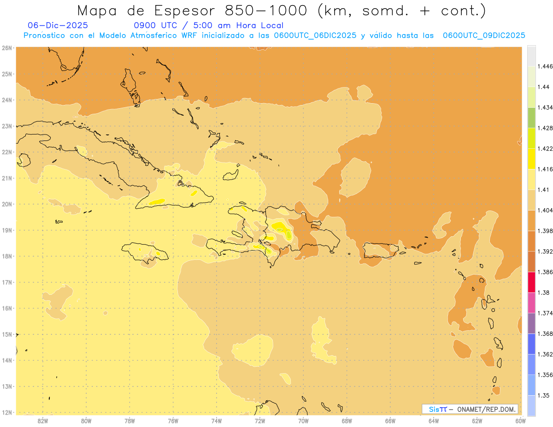Click the 13N latitude axis label
The width and height of the screenshot is (553, 427).
pos(6,386)
